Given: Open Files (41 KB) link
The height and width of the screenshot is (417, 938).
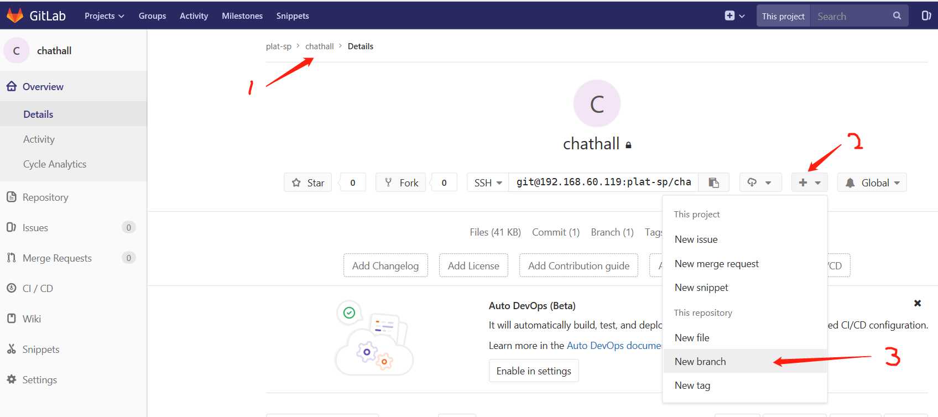Looking at the screenshot, I should (496, 232).
